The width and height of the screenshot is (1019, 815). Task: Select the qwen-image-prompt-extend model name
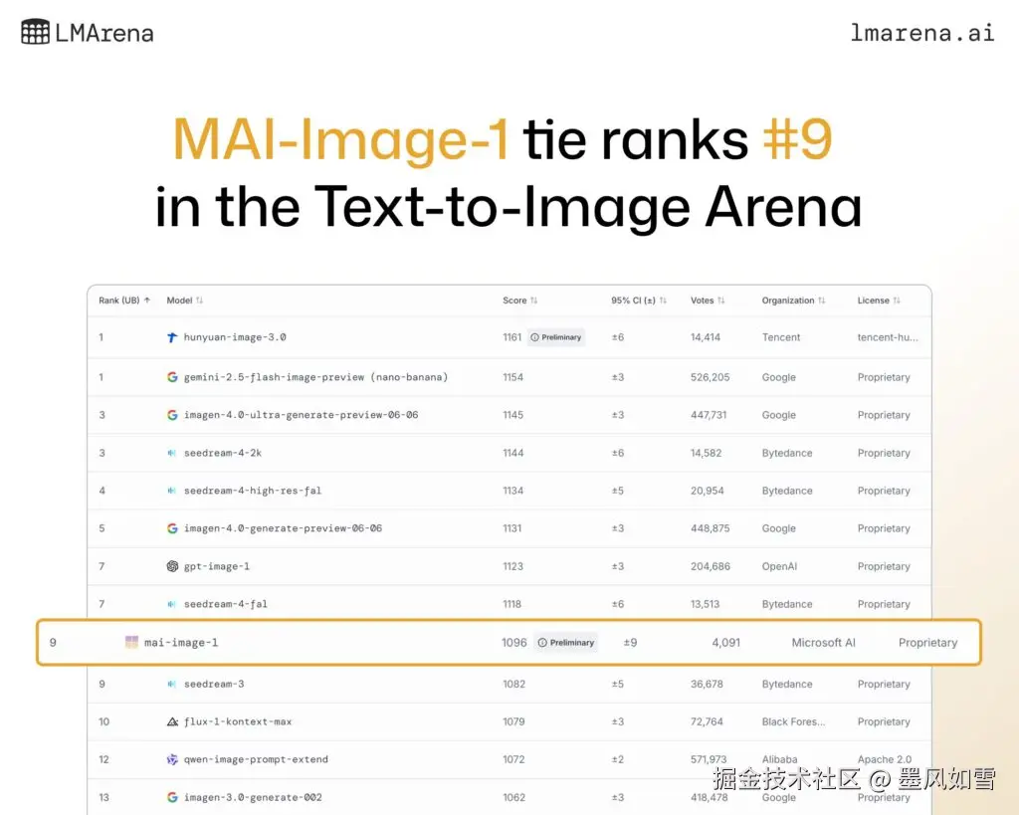click(256, 759)
